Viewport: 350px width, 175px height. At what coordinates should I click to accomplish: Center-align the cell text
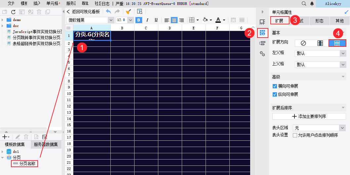[174, 20]
